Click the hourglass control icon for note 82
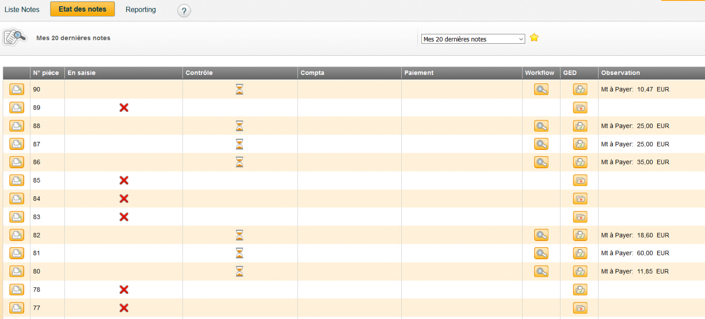This screenshot has height=319, width=705. pyautogui.click(x=239, y=235)
